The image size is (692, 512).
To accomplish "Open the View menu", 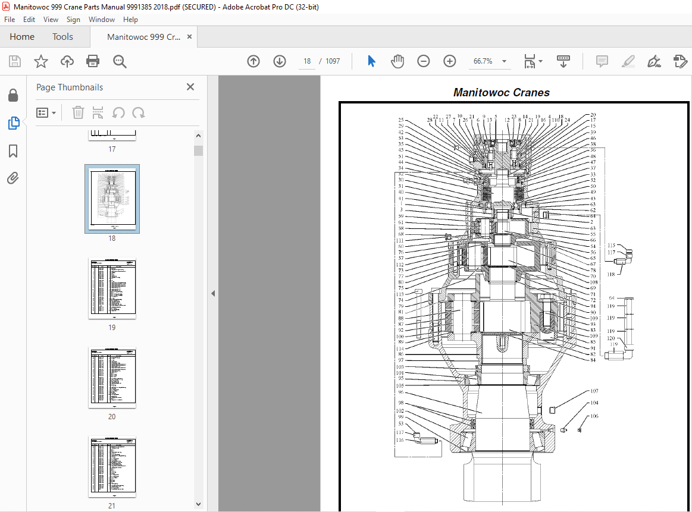I will tap(51, 20).
